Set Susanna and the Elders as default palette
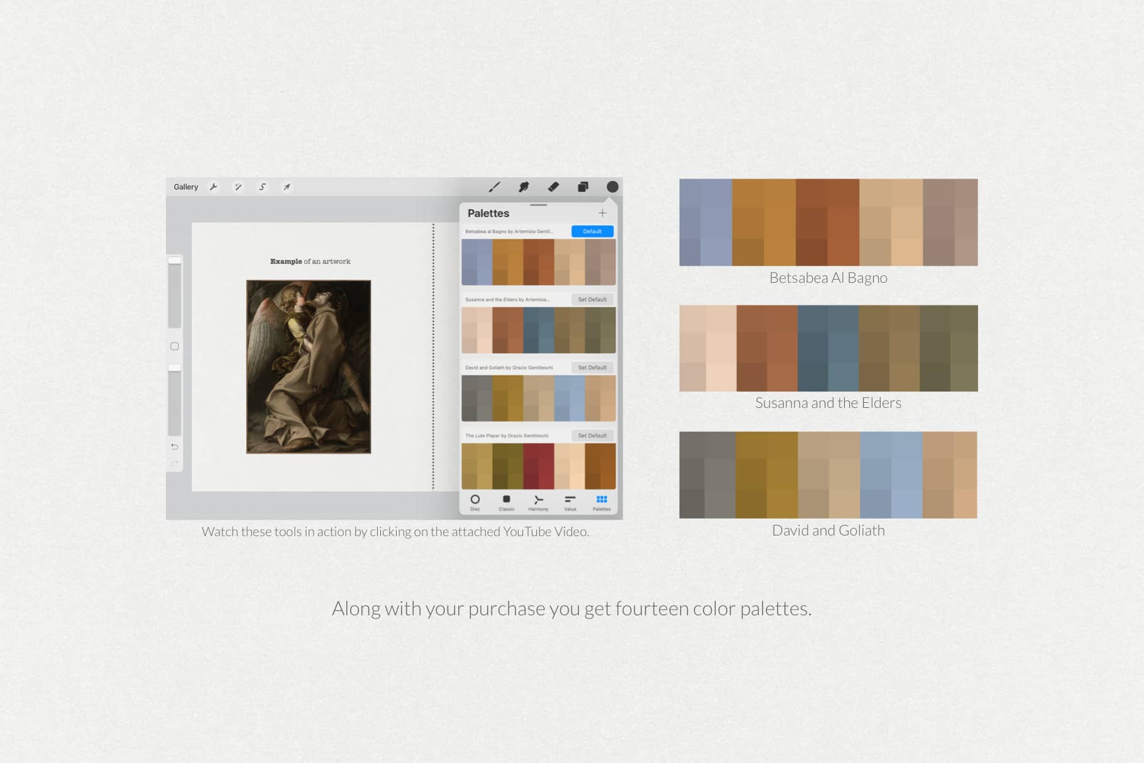This screenshot has height=763, width=1144. point(591,299)
